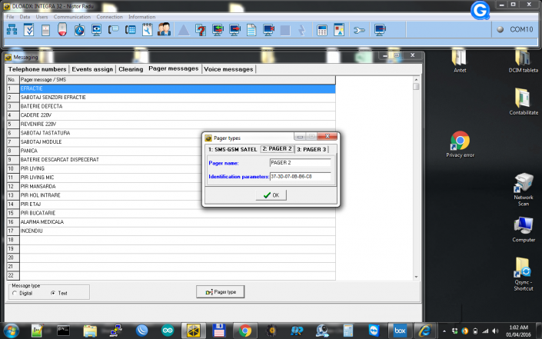Open the keypad calculator toolbar icon
The width and height of the screenshot is (542, 339).
(322, 30)
